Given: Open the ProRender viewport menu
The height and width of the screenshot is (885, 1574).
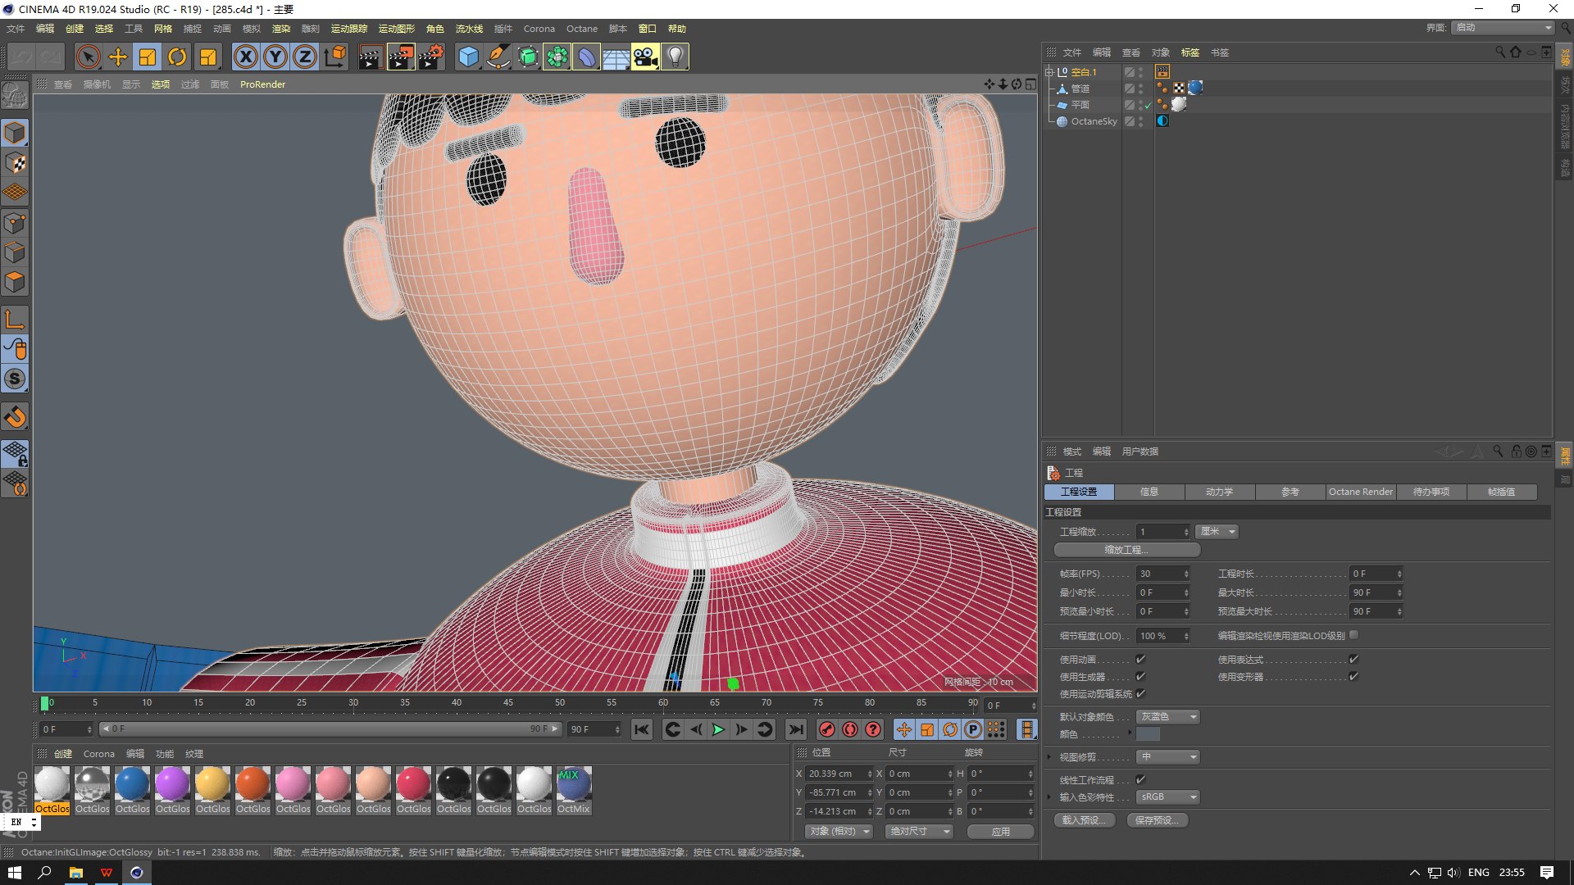Looking at the screenshot, I should [x=262, y=84].
